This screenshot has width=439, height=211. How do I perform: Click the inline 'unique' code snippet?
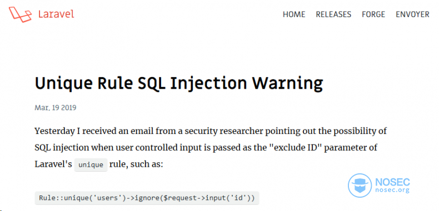(91, 164)
